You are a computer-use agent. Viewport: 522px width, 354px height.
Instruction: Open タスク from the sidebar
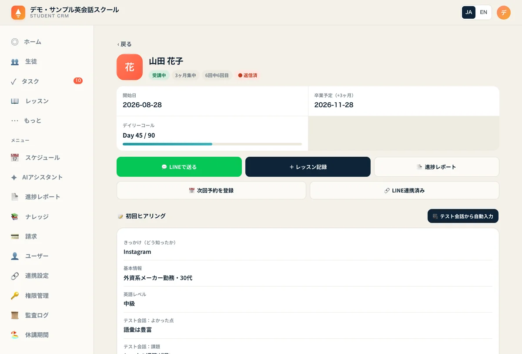(47, 81)
